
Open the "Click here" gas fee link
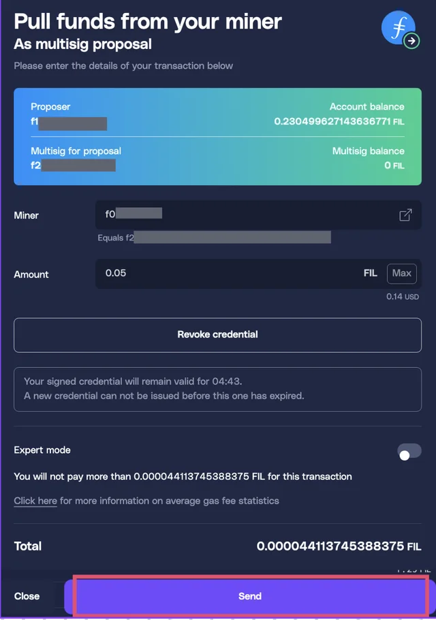coord(35,501)
